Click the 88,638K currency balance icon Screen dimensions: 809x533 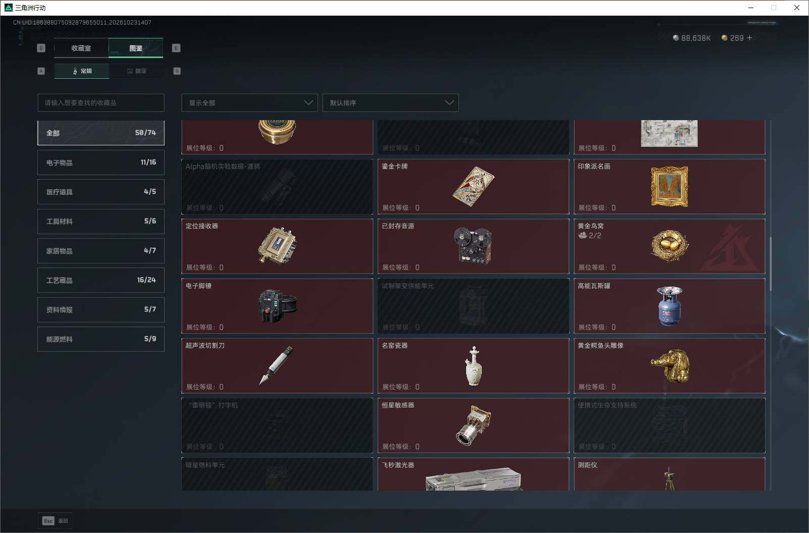pos(676,38)
